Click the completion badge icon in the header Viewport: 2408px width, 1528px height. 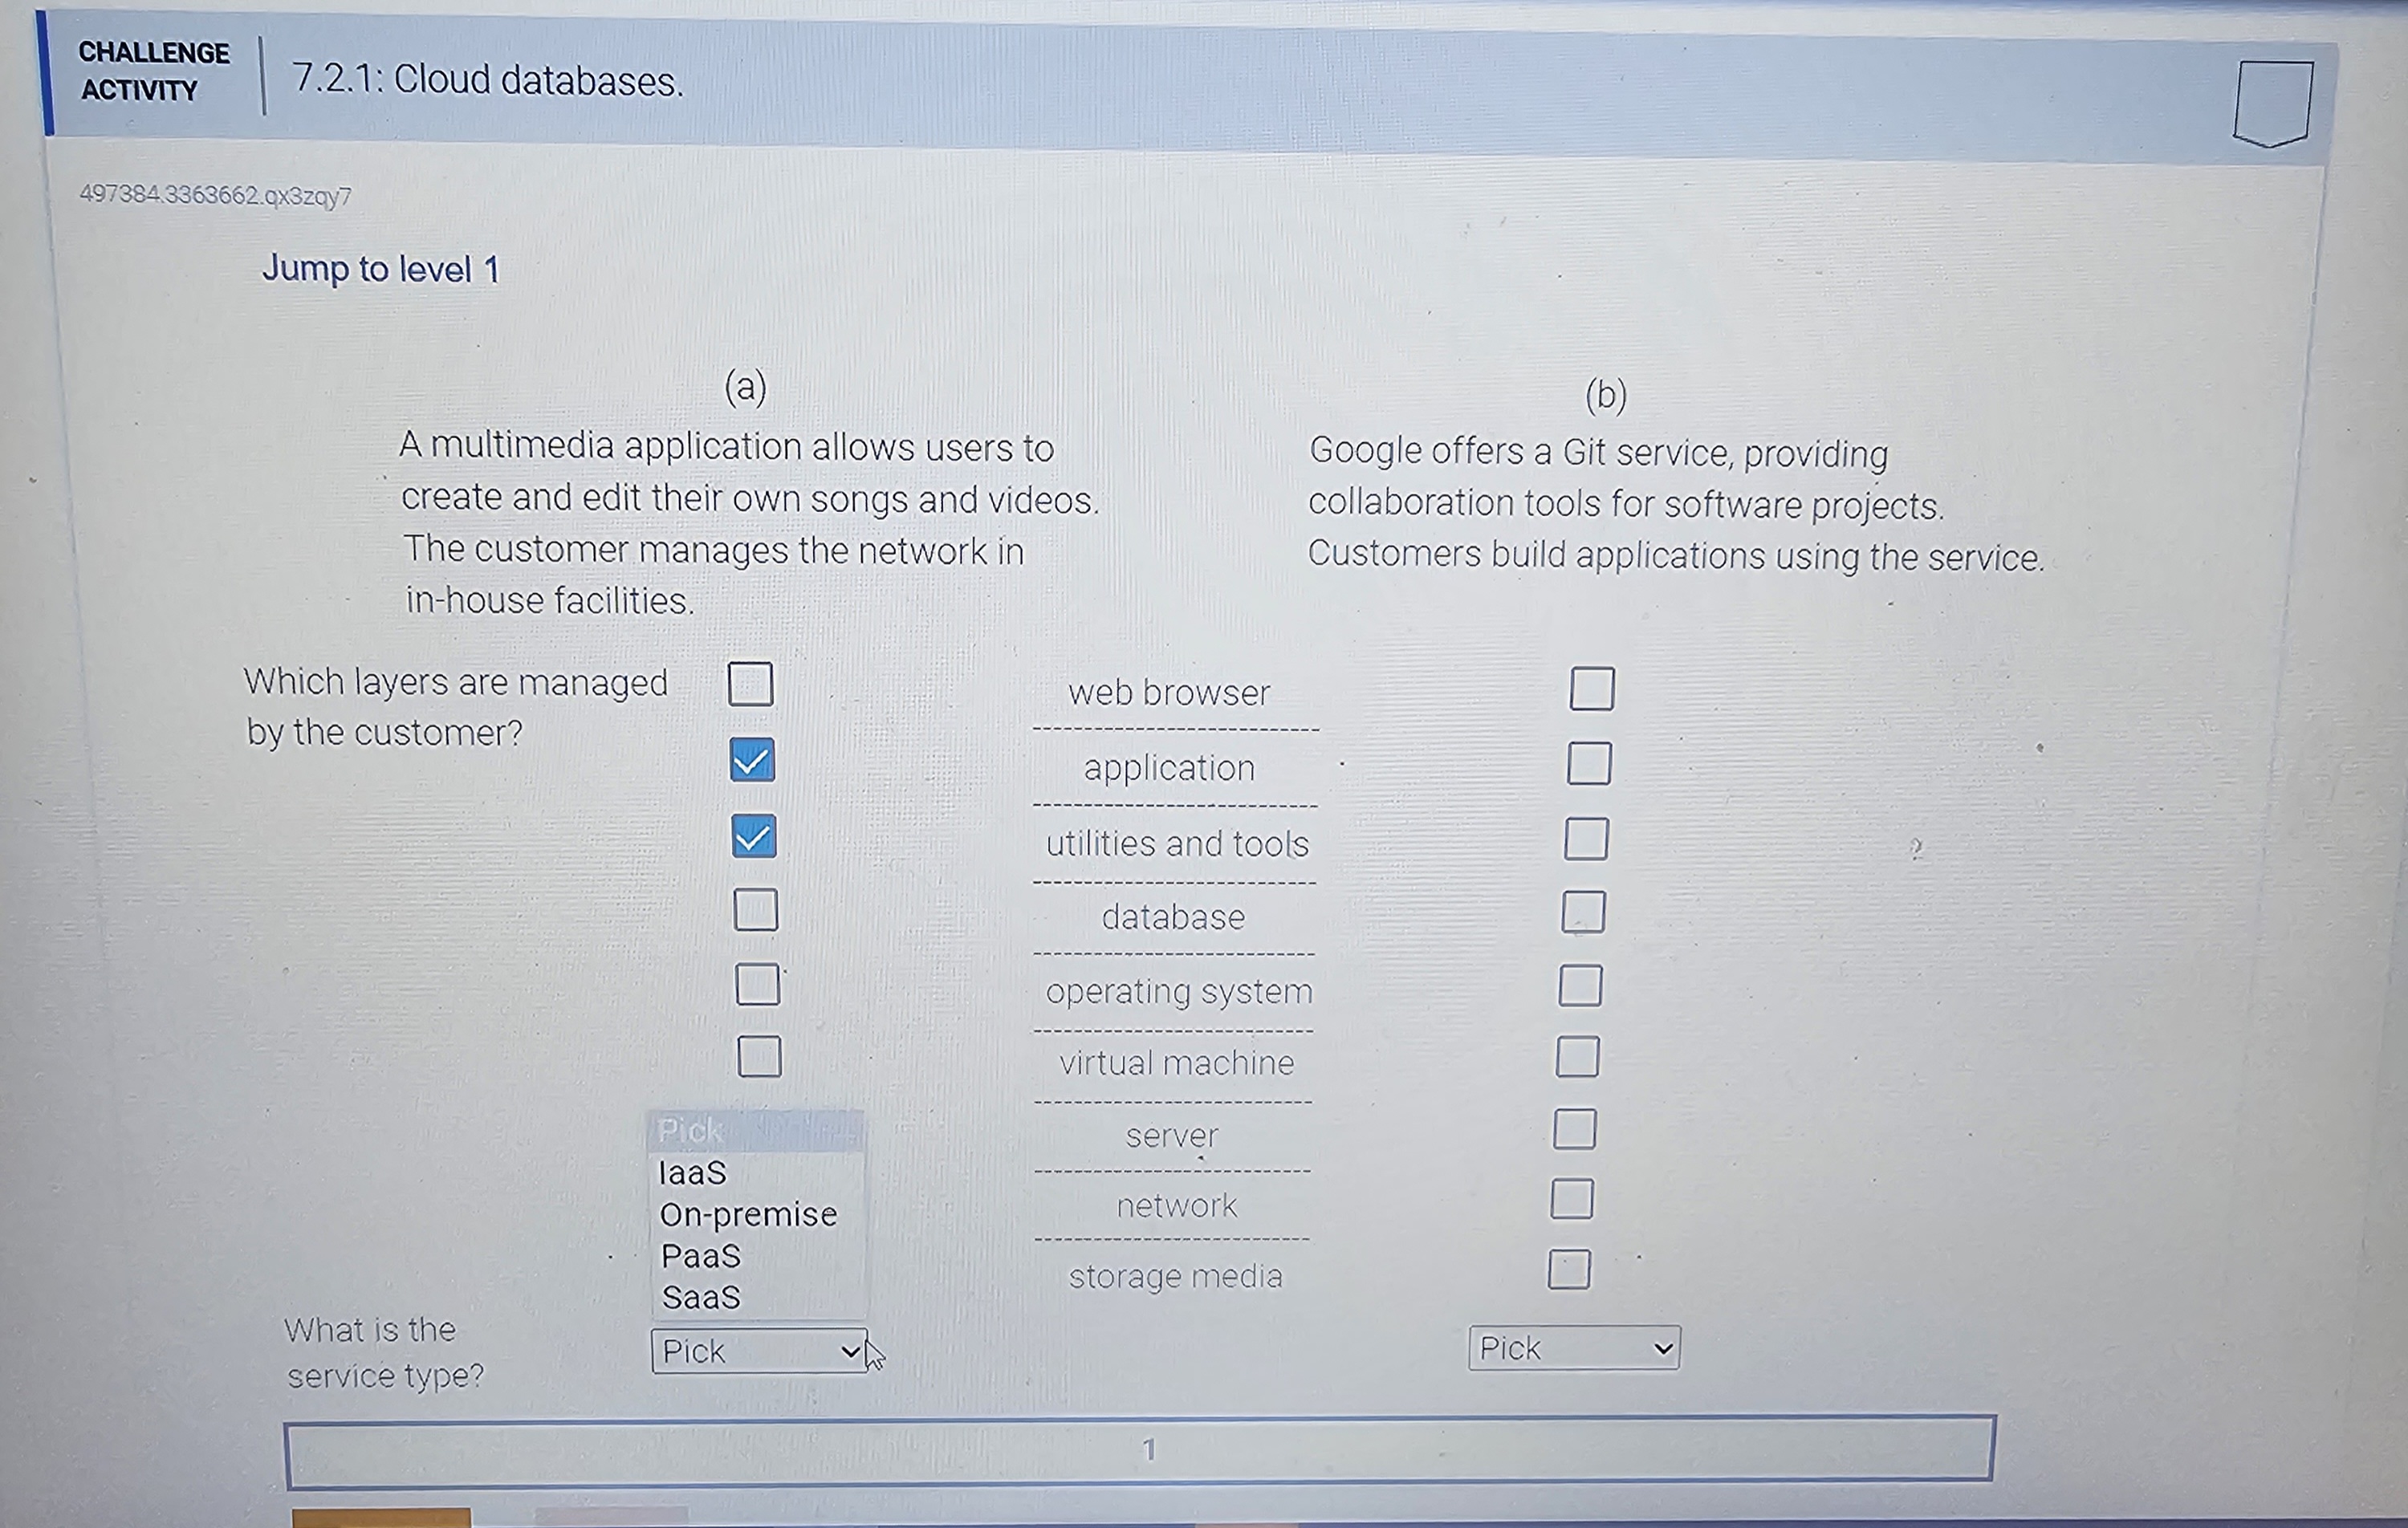point(2272,103)
